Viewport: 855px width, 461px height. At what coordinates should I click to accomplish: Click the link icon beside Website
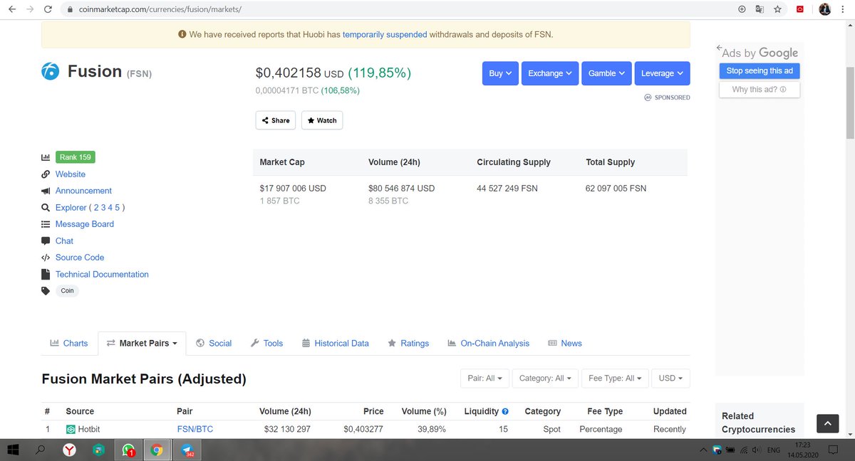tap(46, 174)
